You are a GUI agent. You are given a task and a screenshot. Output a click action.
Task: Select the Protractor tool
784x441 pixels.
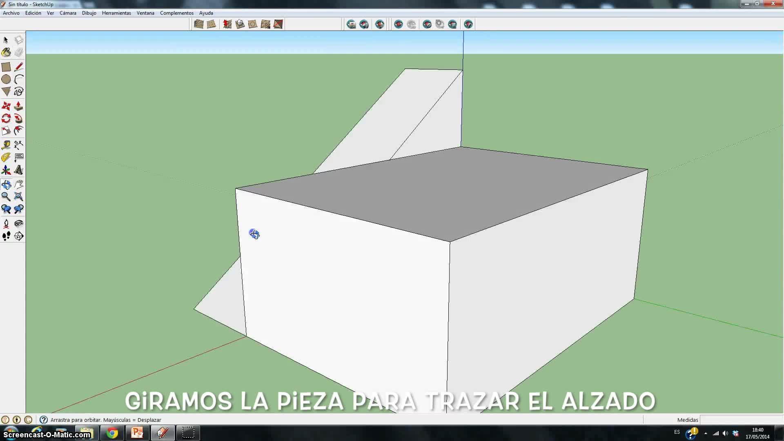pos(6,157)
